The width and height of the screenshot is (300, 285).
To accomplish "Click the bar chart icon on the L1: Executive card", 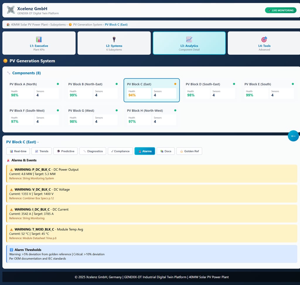I will [x=39, y=39].
